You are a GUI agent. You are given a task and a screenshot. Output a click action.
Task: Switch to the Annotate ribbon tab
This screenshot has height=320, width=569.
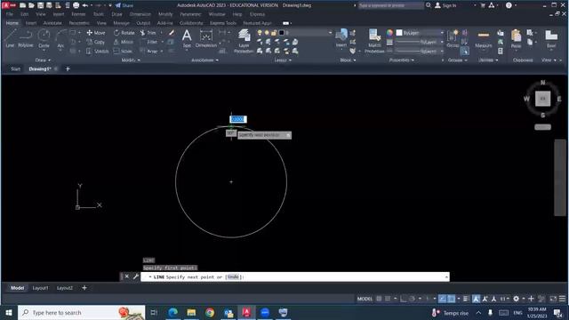(52, 23)
